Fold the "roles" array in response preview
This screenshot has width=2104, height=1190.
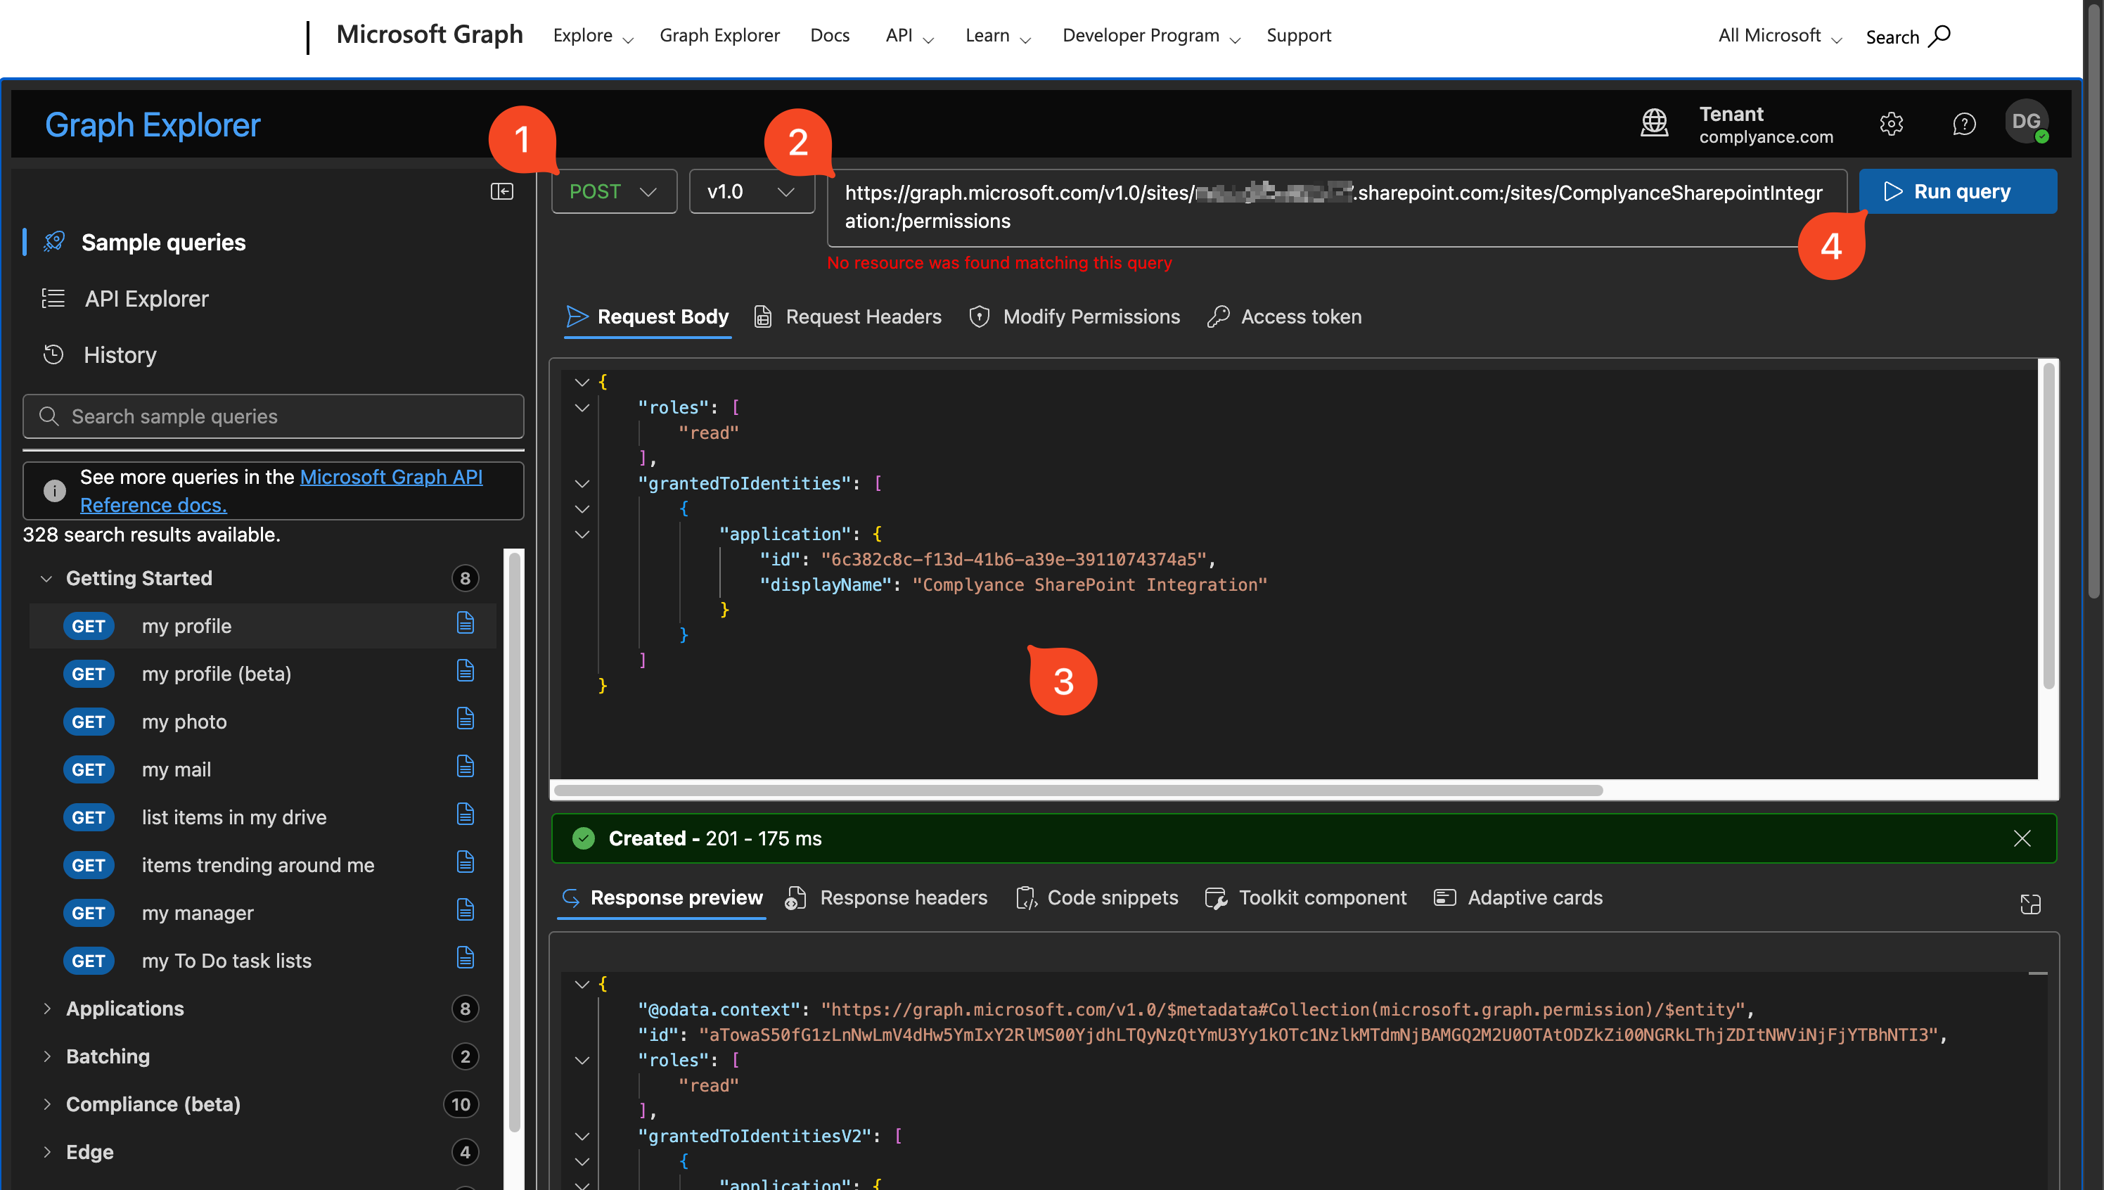582,1060
